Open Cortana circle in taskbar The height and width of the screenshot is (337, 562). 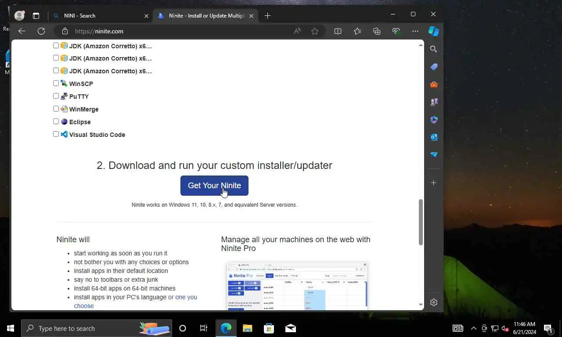(x=183, y=328)
